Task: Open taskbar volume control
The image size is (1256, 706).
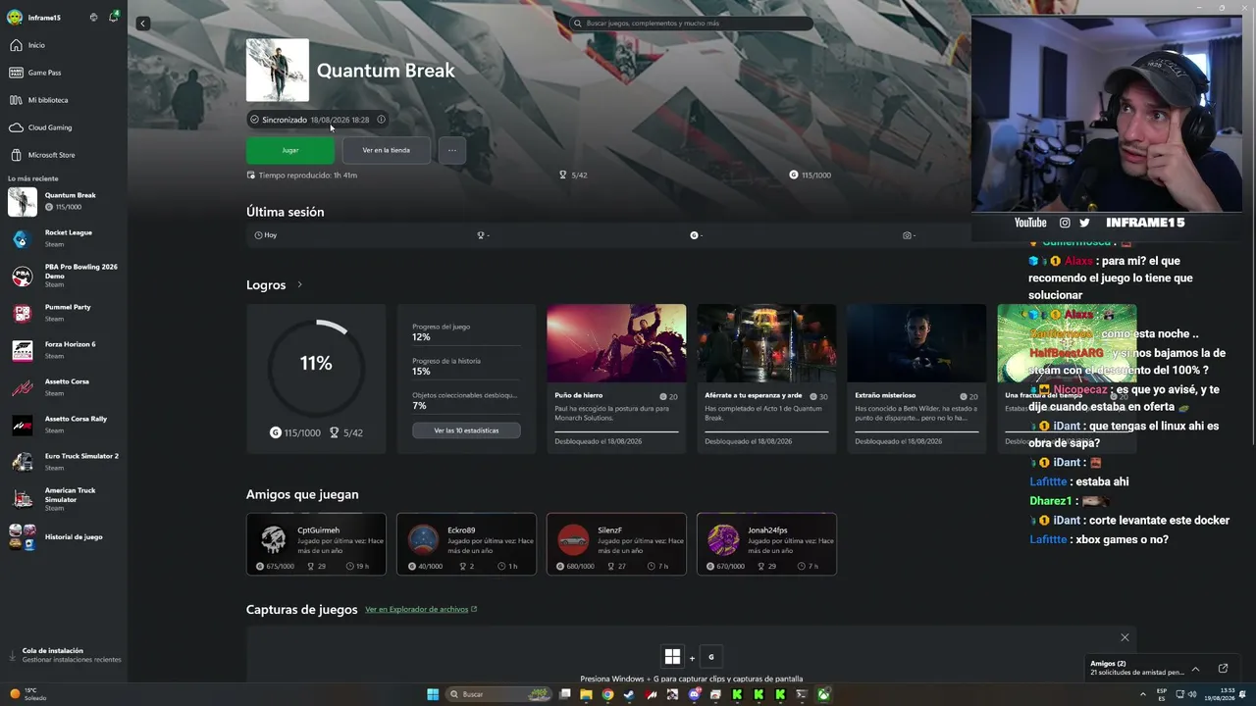Action: 1192,694
